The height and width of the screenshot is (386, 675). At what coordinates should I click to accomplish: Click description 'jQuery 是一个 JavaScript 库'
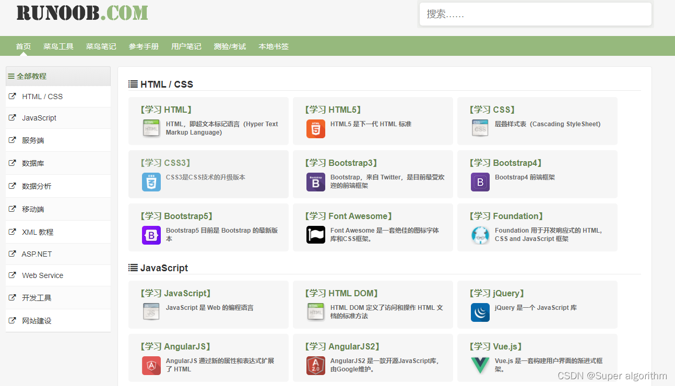536,308
